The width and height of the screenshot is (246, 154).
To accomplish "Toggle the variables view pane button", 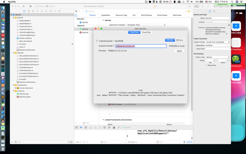I will 188,142.
